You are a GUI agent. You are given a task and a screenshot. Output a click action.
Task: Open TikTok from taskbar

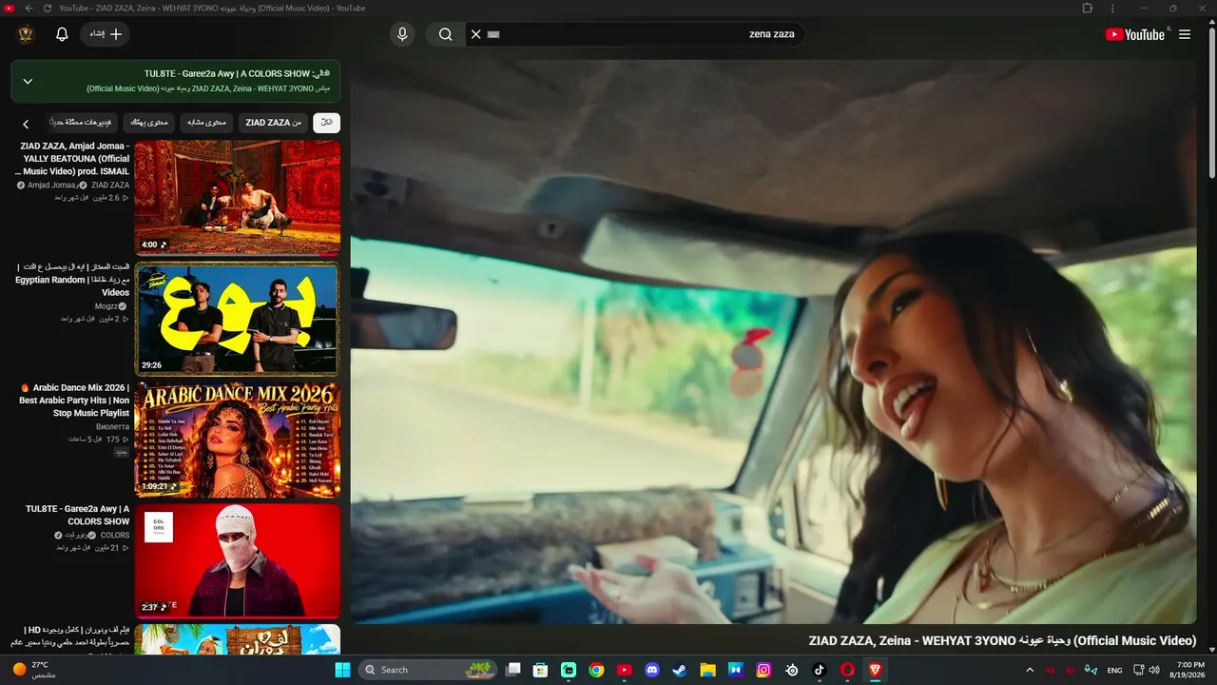point(820,670)
